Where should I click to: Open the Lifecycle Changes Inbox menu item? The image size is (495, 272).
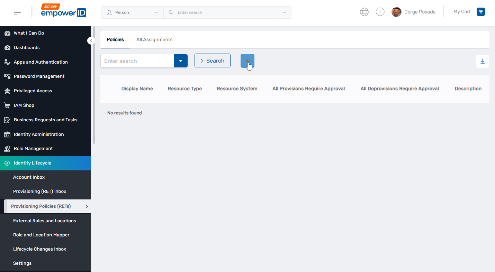(39, 249)
